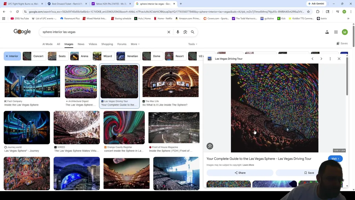Open preview panel three-dot options
This screenshot has height=200, width=355.
pos(330,59)
